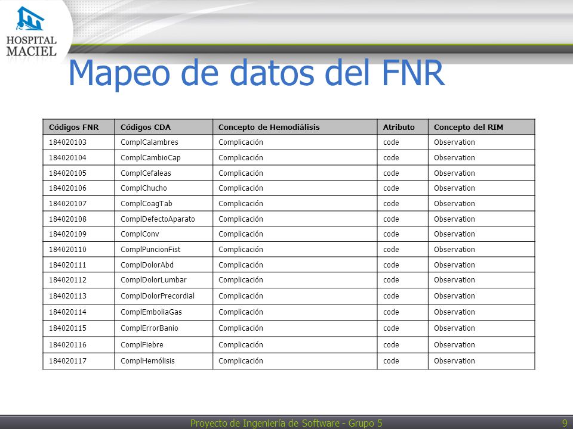Click the 'Concepto de Hemodiálisis' column header
Image resolution: width=573 pixels, height=429 pixels.
point(295,127)
